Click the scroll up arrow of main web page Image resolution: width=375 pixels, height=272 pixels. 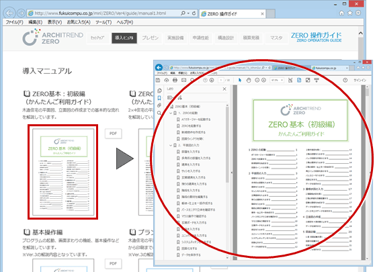(361, 33)
